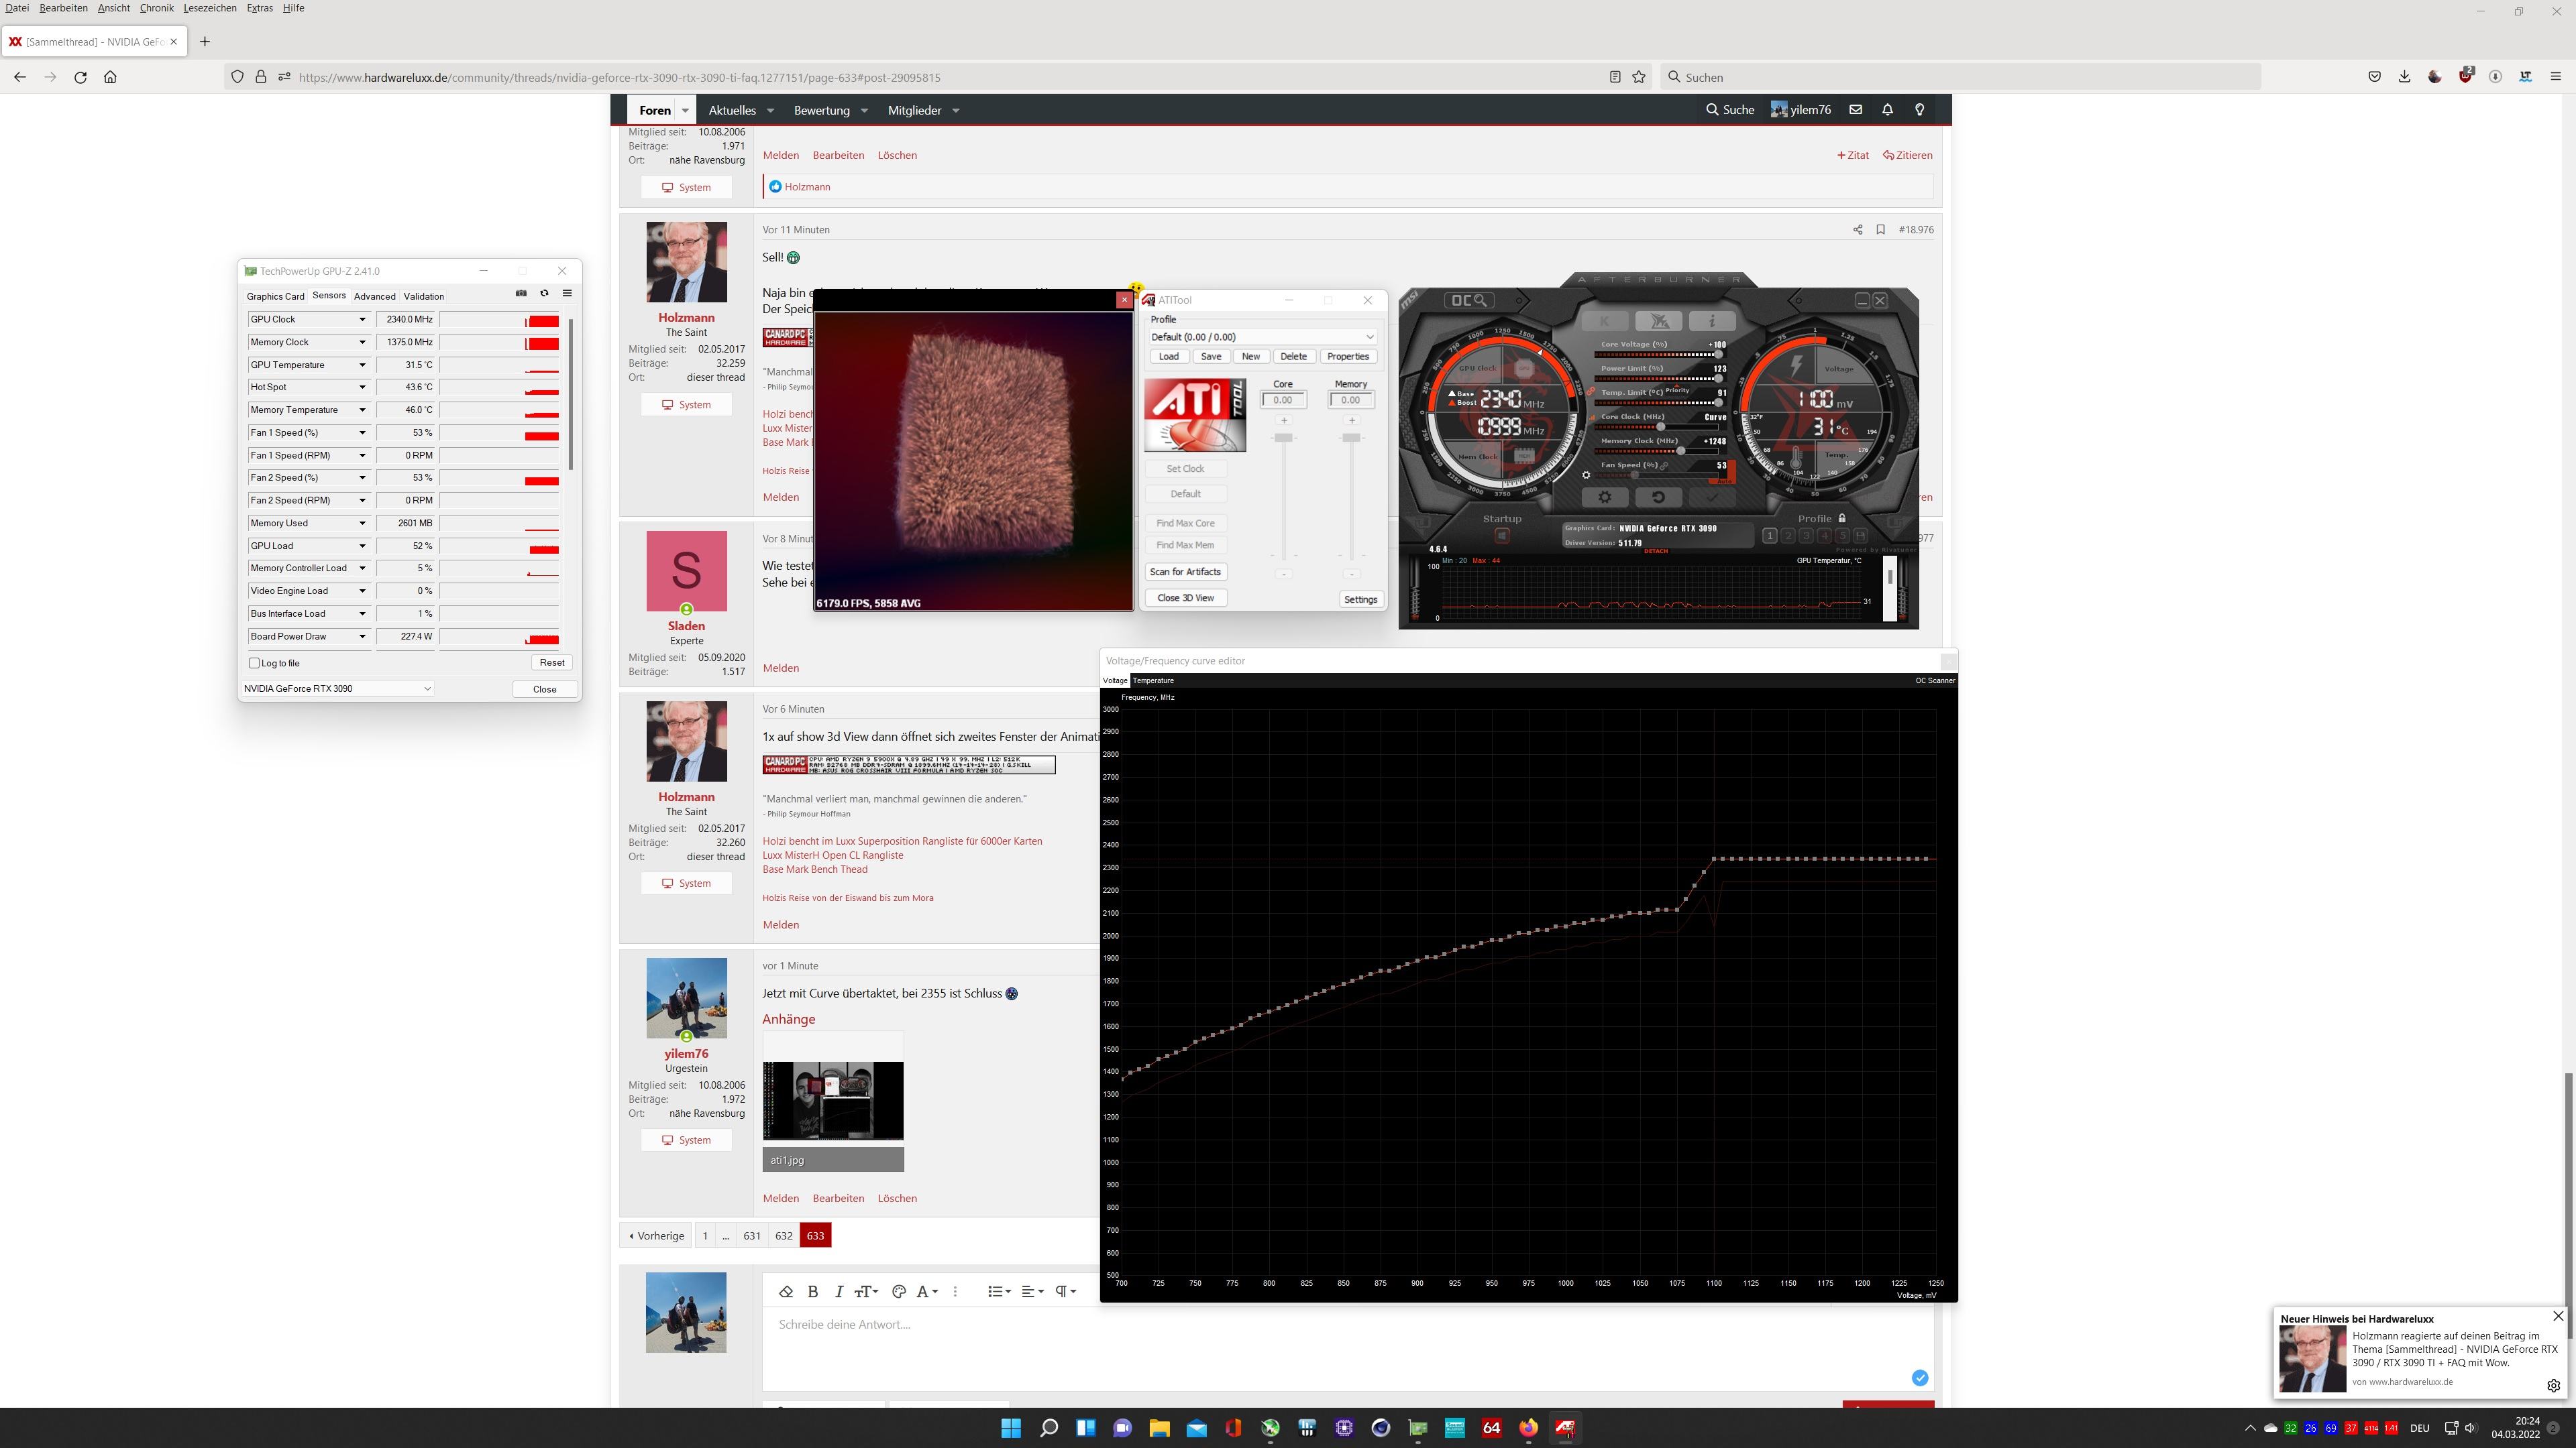Screen dimensions: 2576x1448
Task: Click the GPU-Z screenshot camera icon
Action: click(x=521, y=294)
